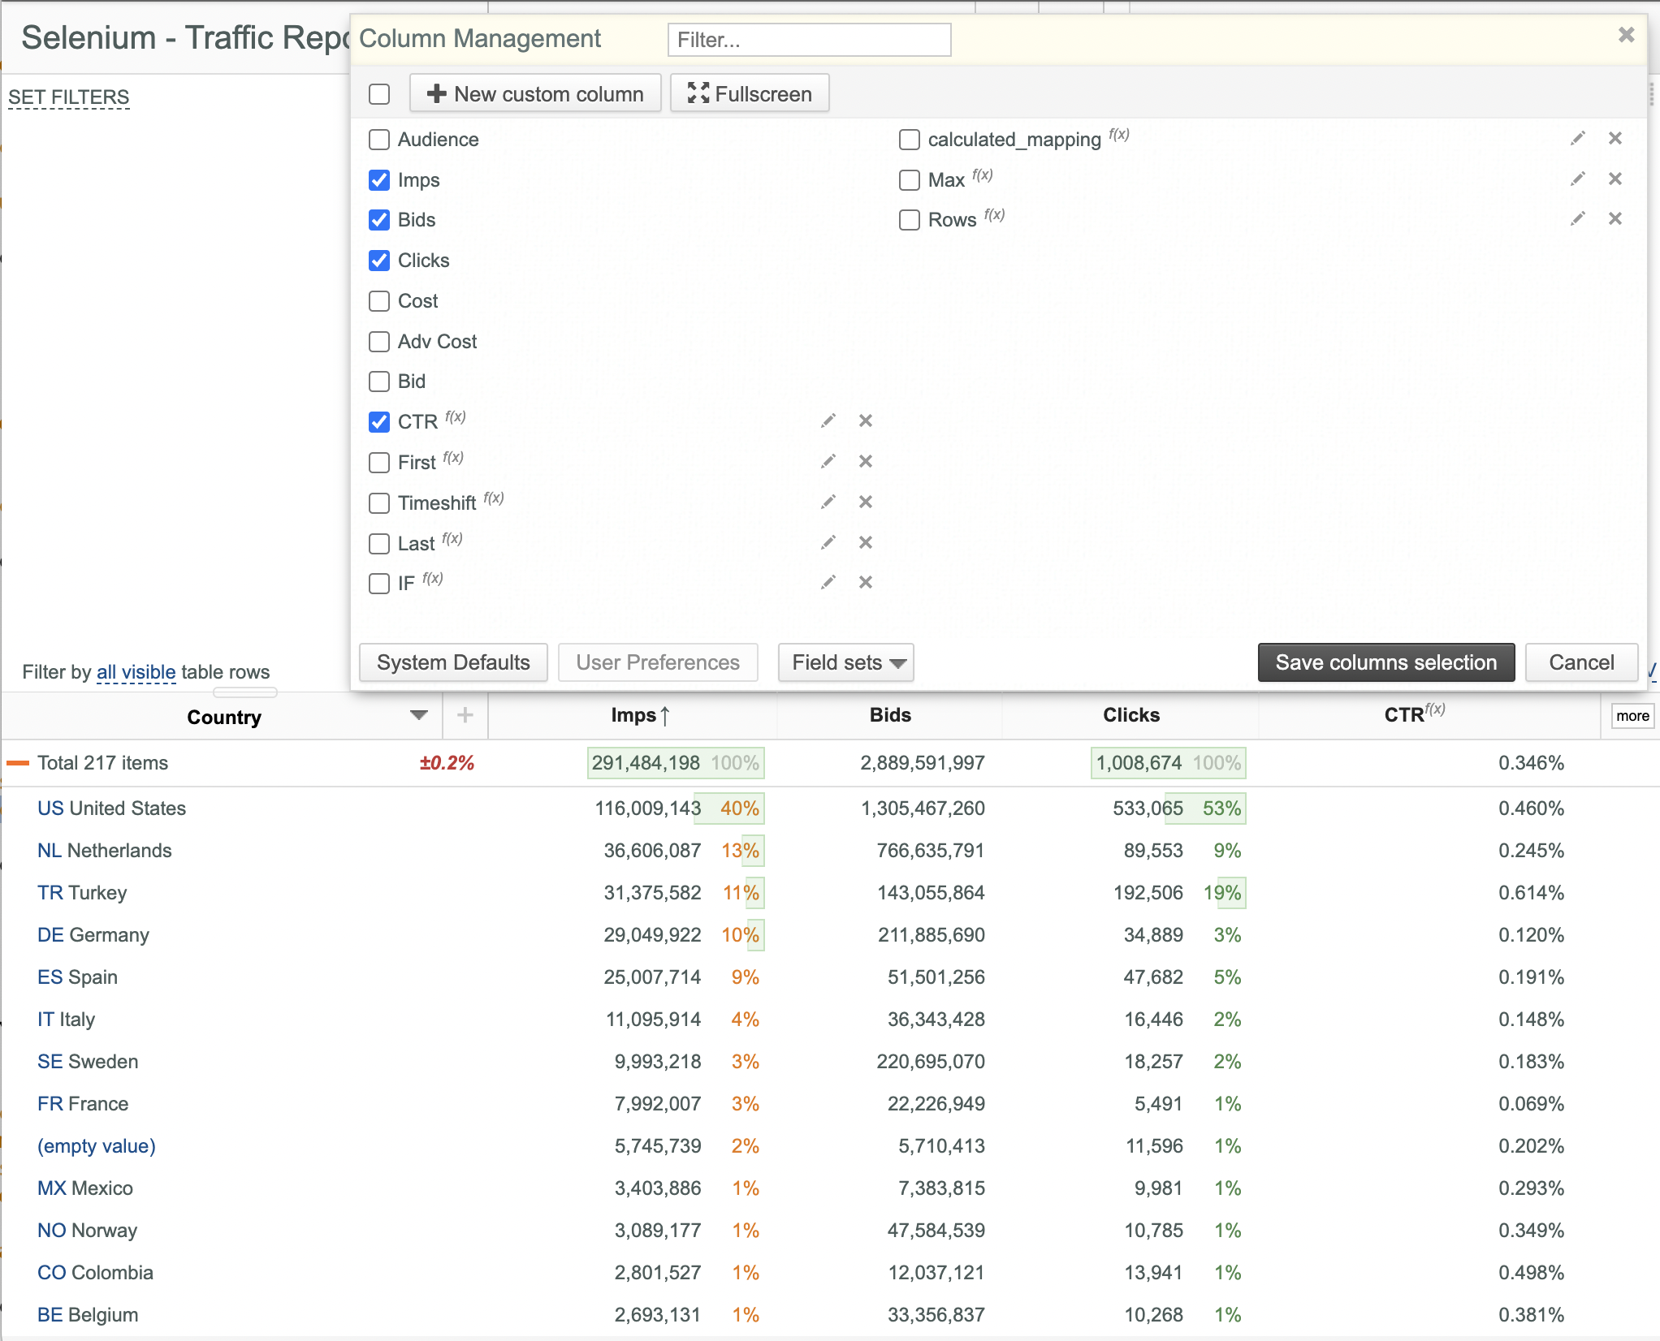Viewport: 1660px width, 1341px height.
Task: Toggle the select-all columns checkbox
Action: point(379,94)
